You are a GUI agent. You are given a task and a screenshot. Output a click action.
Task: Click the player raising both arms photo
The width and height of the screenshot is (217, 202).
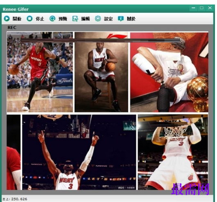[79, 152]
